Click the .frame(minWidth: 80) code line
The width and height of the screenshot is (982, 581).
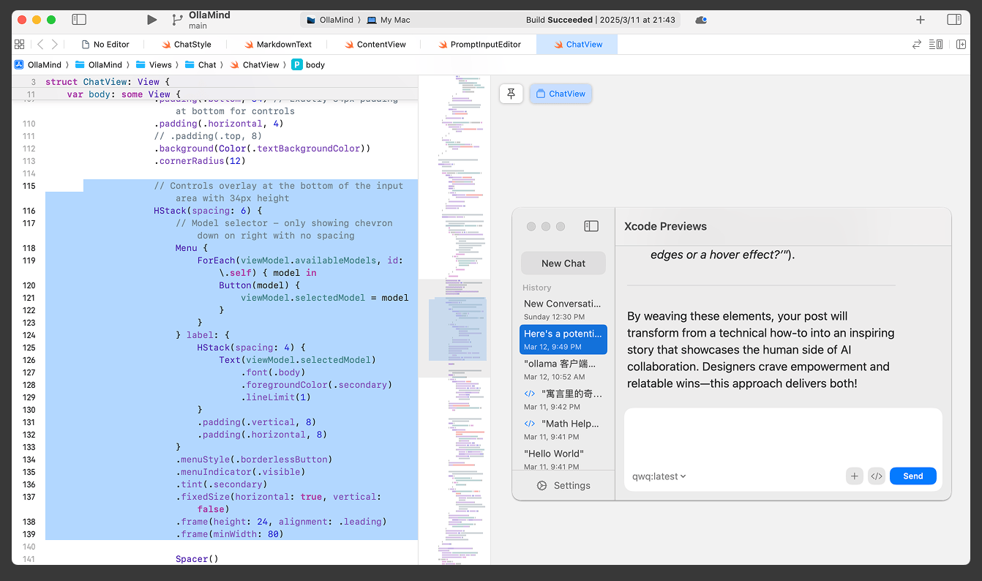coord(229,534)
